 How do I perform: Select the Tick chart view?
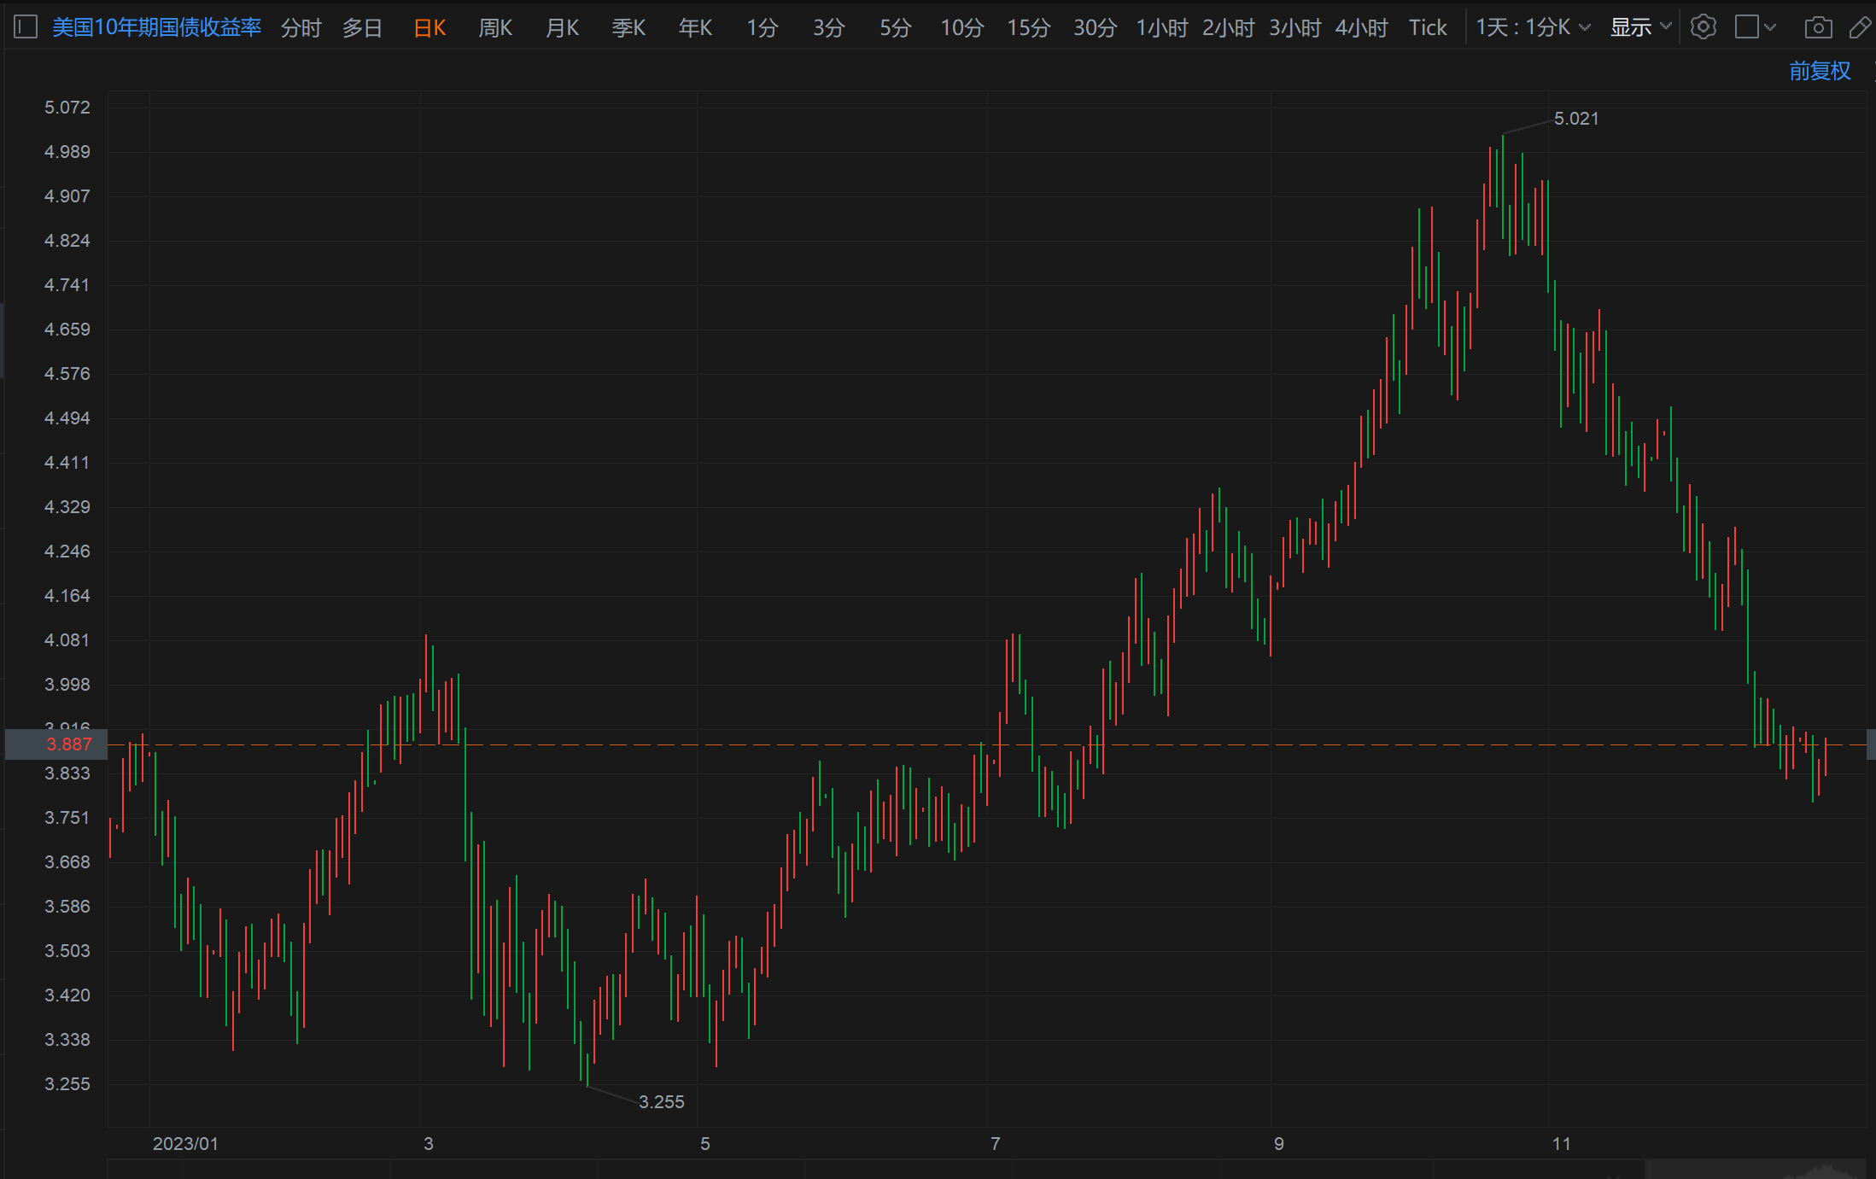click(x=1427, y=28)
